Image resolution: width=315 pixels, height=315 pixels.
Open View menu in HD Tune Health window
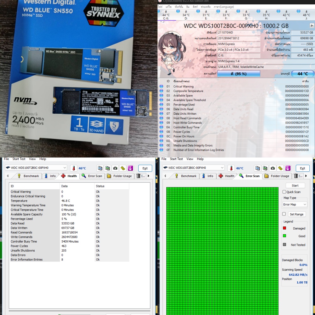[32, 159]
